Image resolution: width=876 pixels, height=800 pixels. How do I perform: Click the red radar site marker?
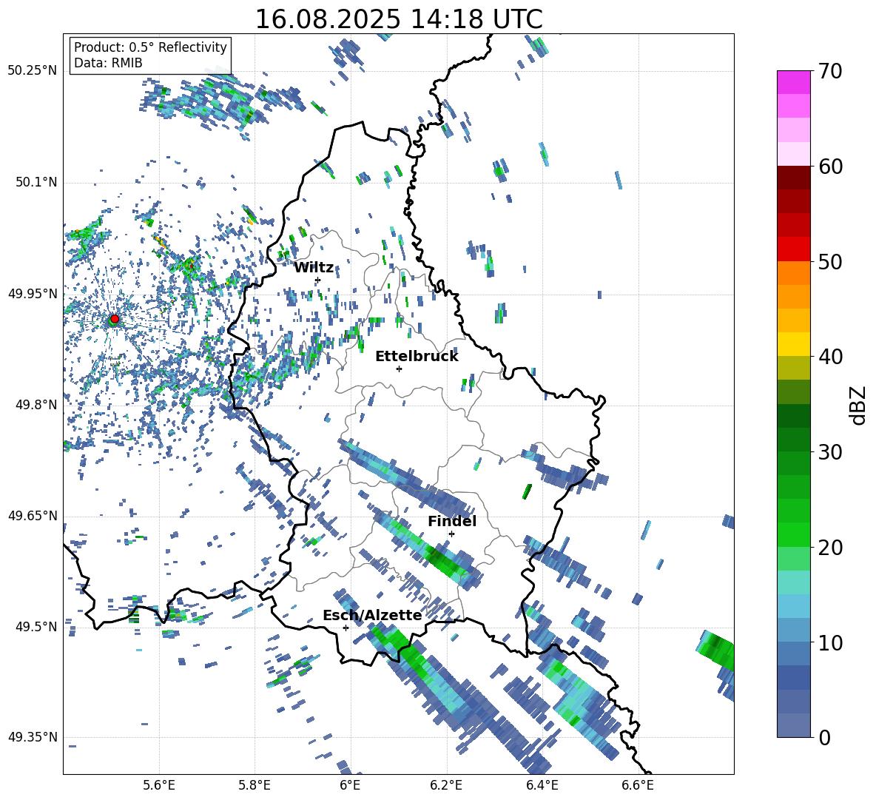[x=115, y=319]
